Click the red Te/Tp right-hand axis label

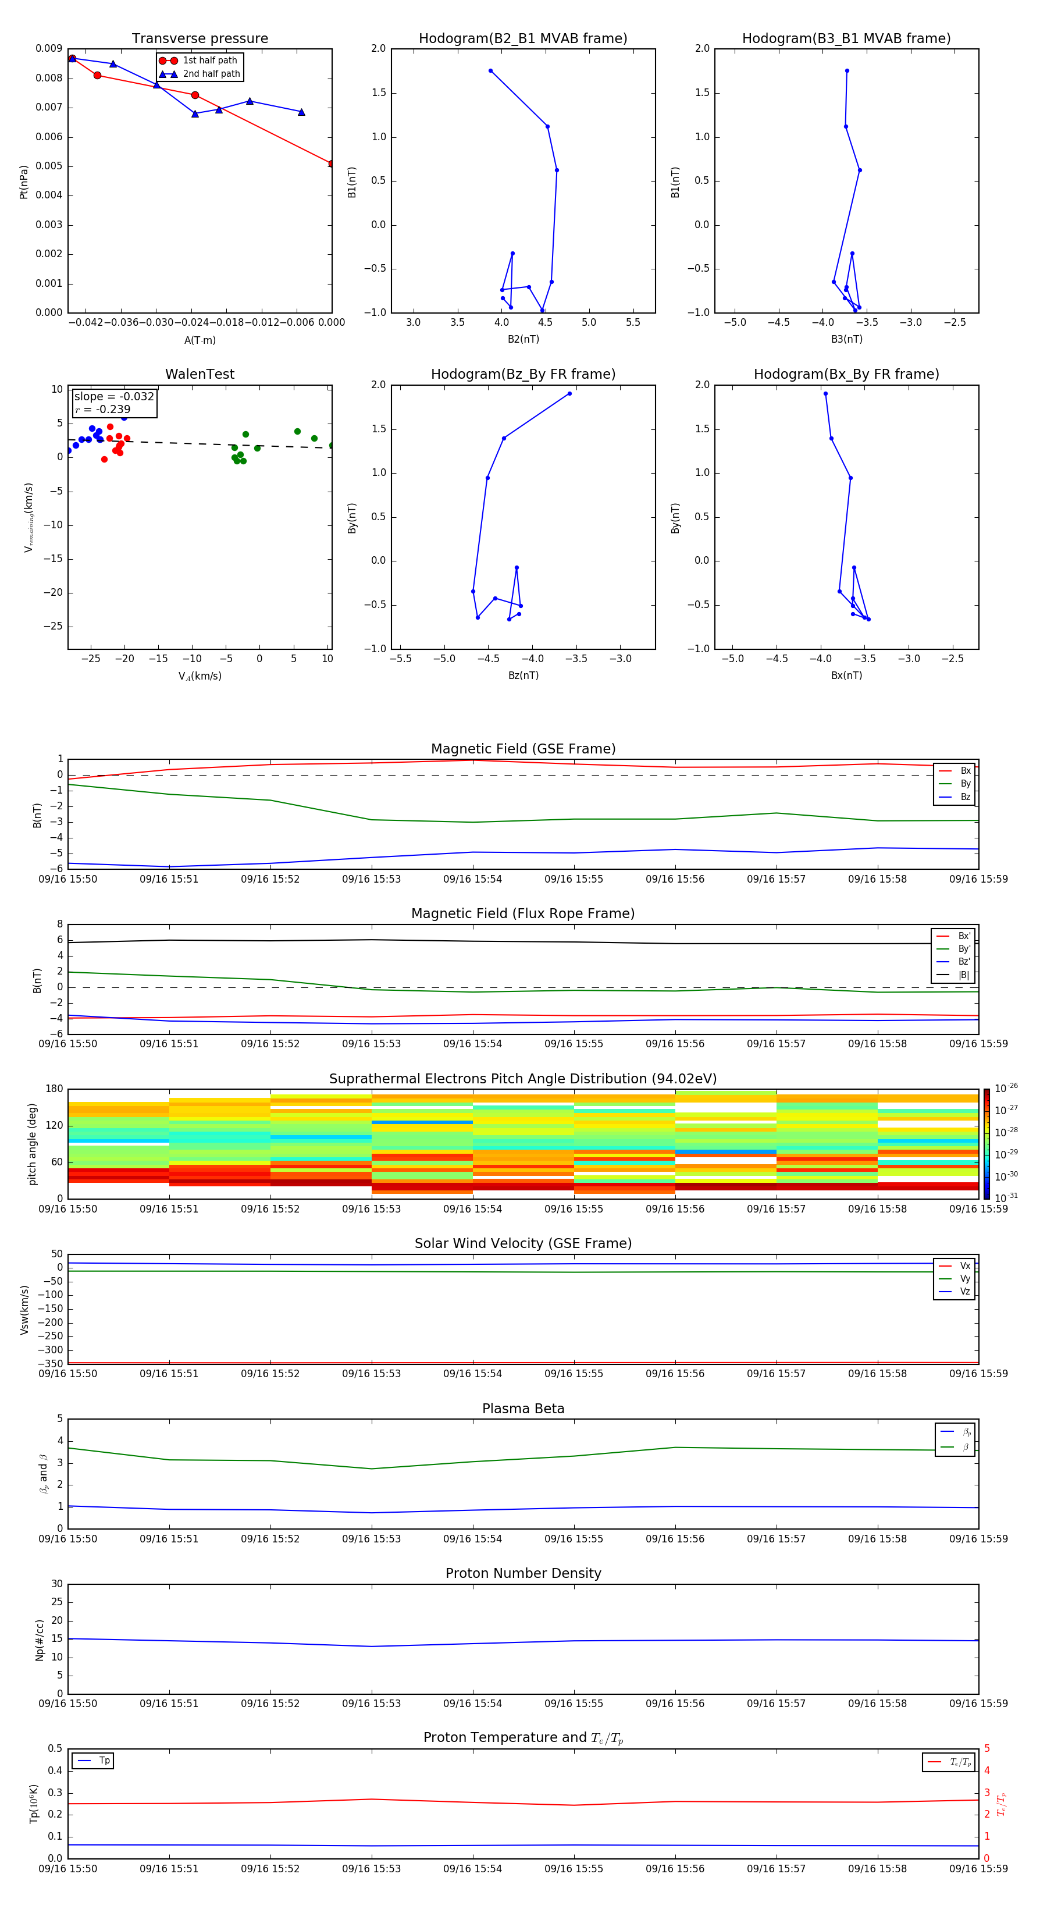(x=1002, y=1804)
